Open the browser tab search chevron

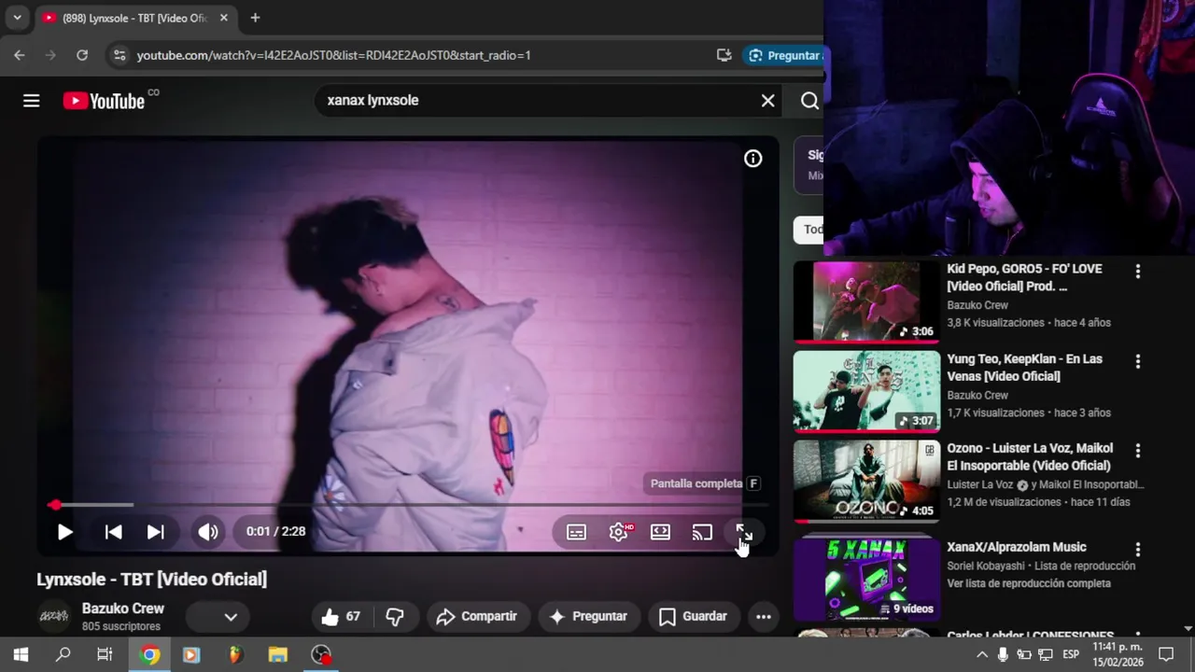(17, 18)
